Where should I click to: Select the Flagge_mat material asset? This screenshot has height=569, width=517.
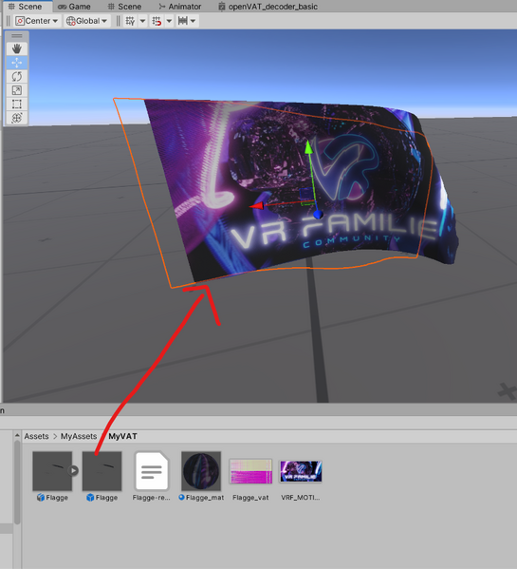(x=201, y=476)
